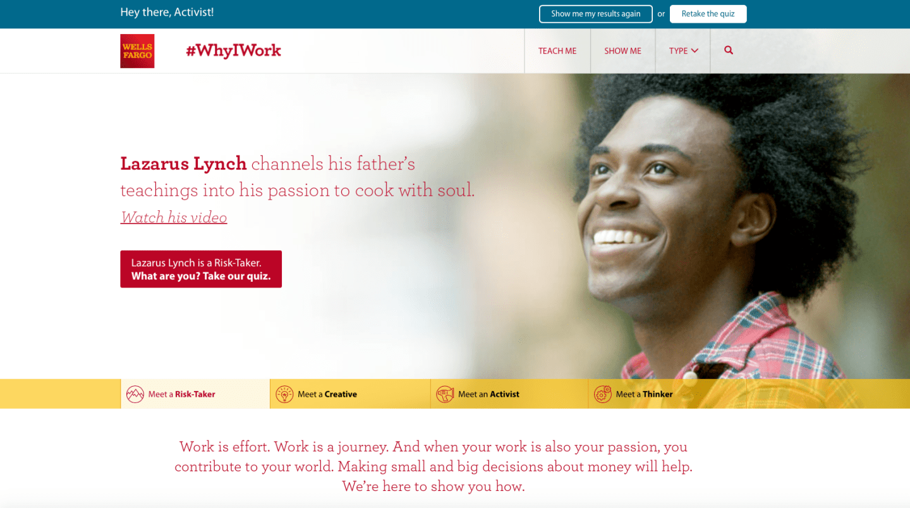This screenshot has width=910, height=508.
Task: Select the Meet a Thinker tab
Action: [x=667, y=394]
